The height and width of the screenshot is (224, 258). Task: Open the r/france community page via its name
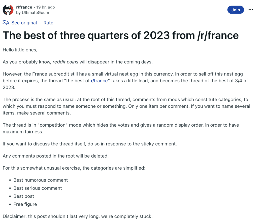pos(24,7)
